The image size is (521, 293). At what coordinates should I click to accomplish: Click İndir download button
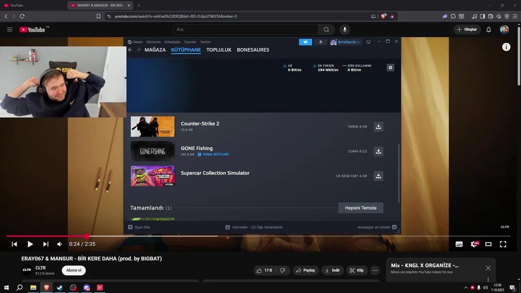pos(332,270)
